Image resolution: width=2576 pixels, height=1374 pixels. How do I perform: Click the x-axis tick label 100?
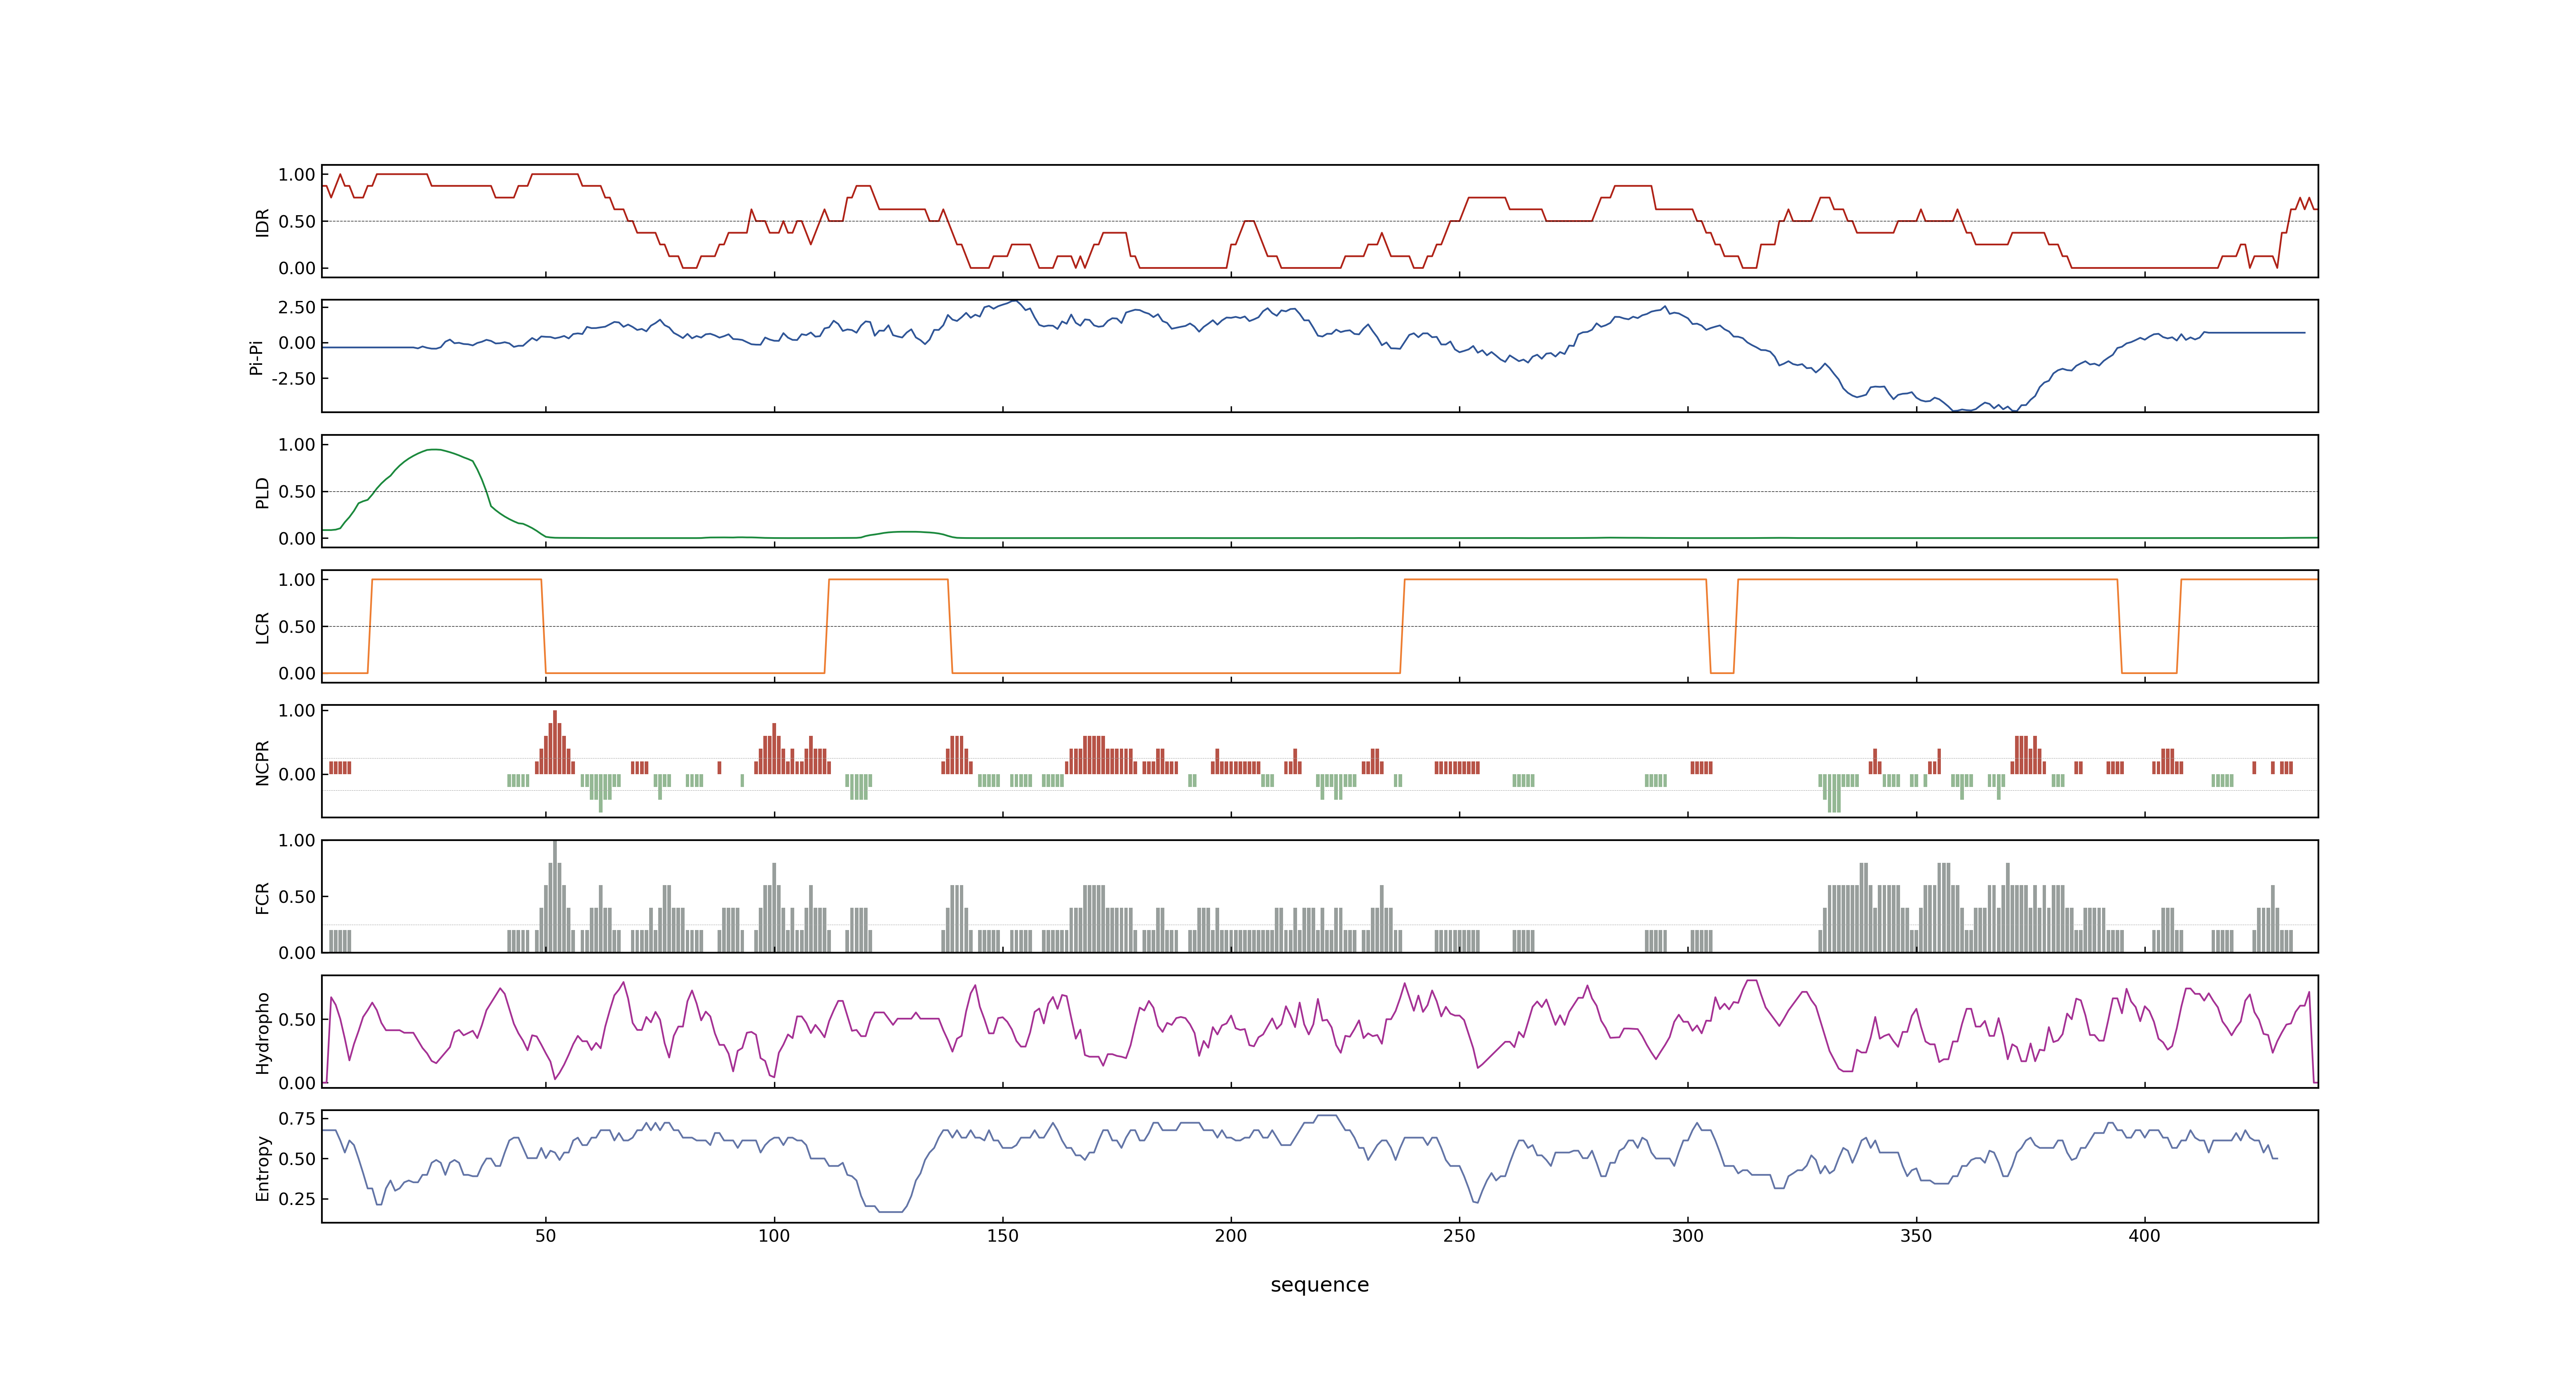pos(774,1236)
